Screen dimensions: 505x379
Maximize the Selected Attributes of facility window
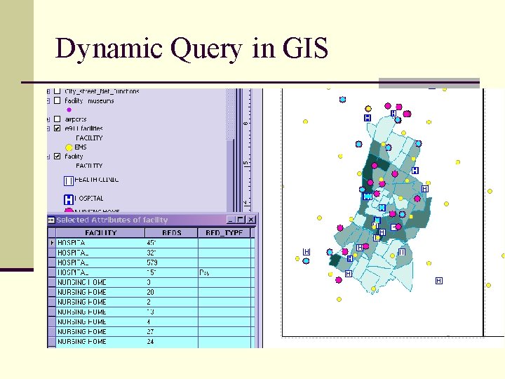(241, 220)
